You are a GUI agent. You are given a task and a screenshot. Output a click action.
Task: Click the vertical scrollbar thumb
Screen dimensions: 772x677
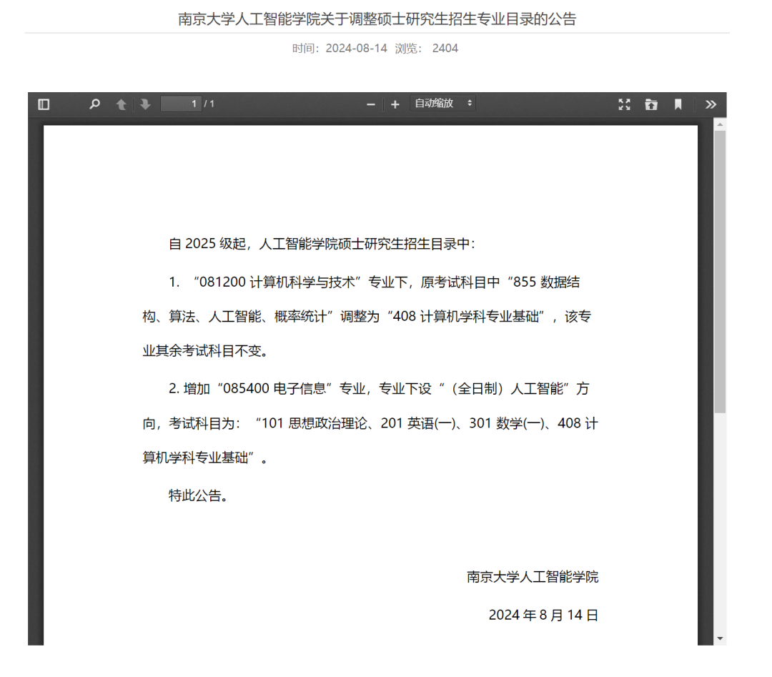point(721,272)
